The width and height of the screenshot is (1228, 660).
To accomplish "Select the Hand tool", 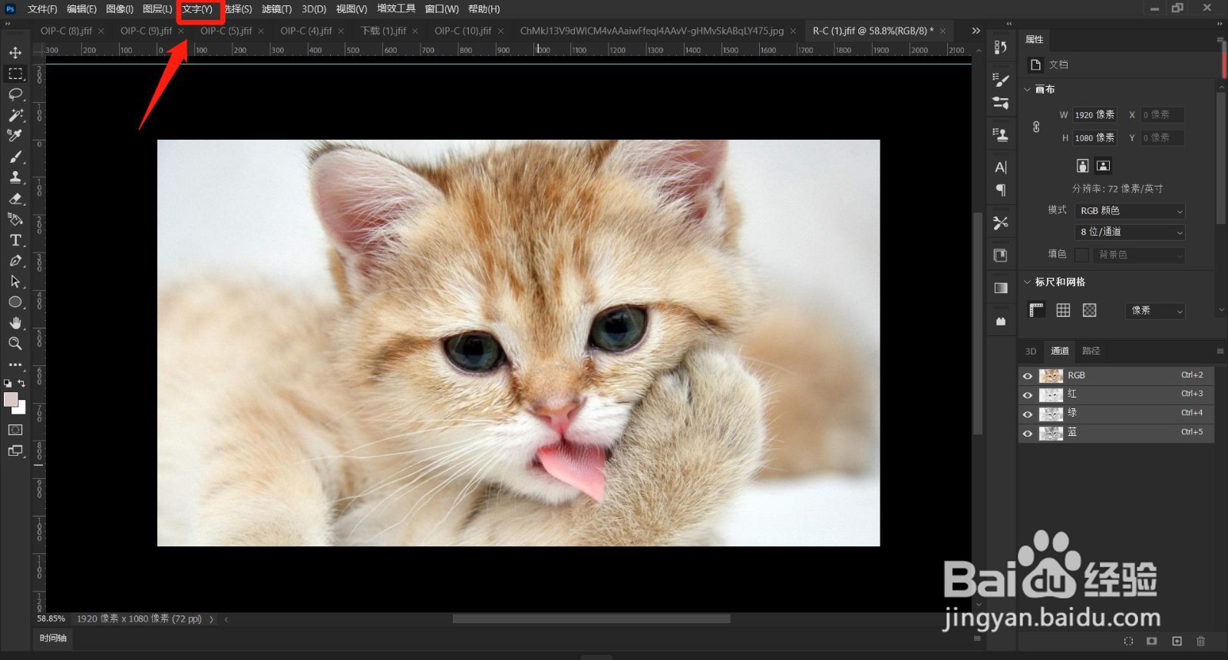I will coord(15,323).
